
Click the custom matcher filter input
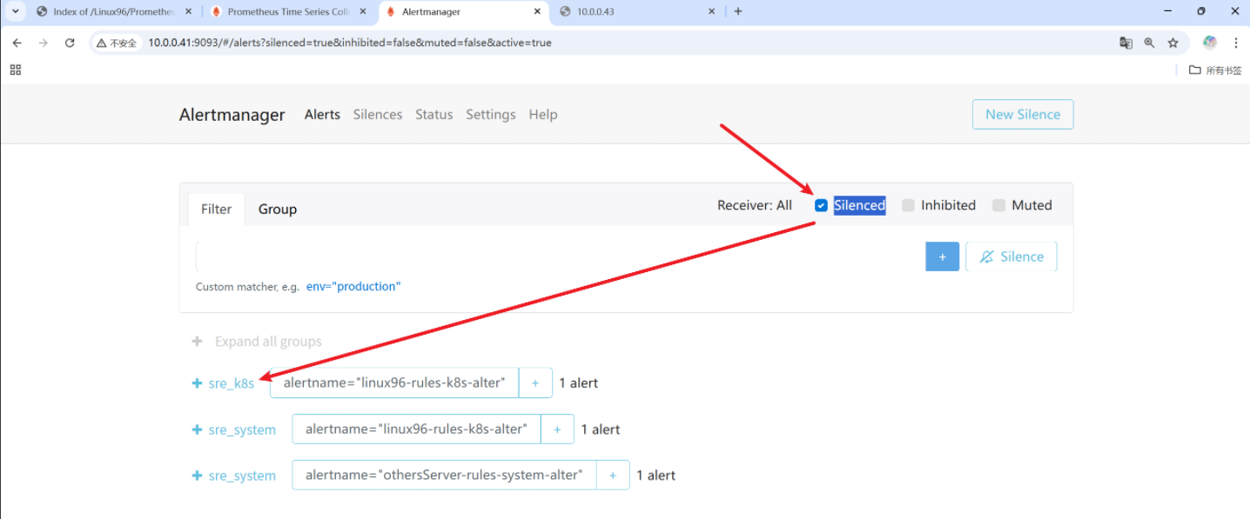561,256
